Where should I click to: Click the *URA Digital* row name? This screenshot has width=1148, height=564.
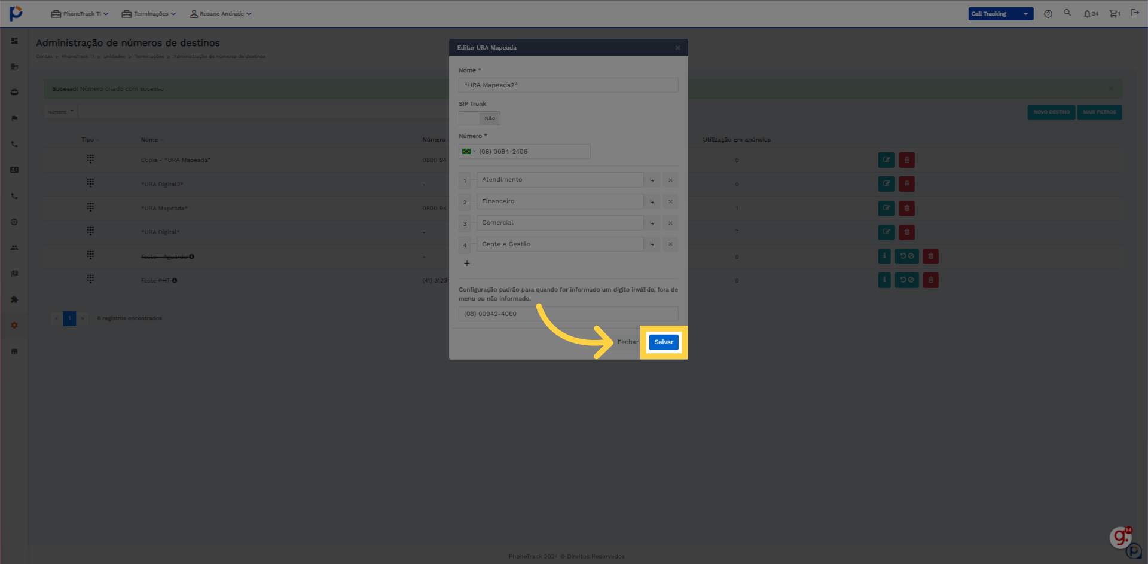(x=160, y=232)
